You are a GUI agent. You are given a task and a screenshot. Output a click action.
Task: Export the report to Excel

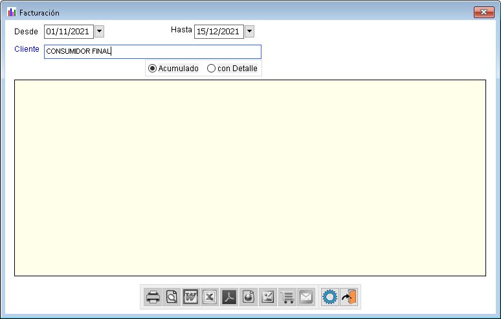210,297
